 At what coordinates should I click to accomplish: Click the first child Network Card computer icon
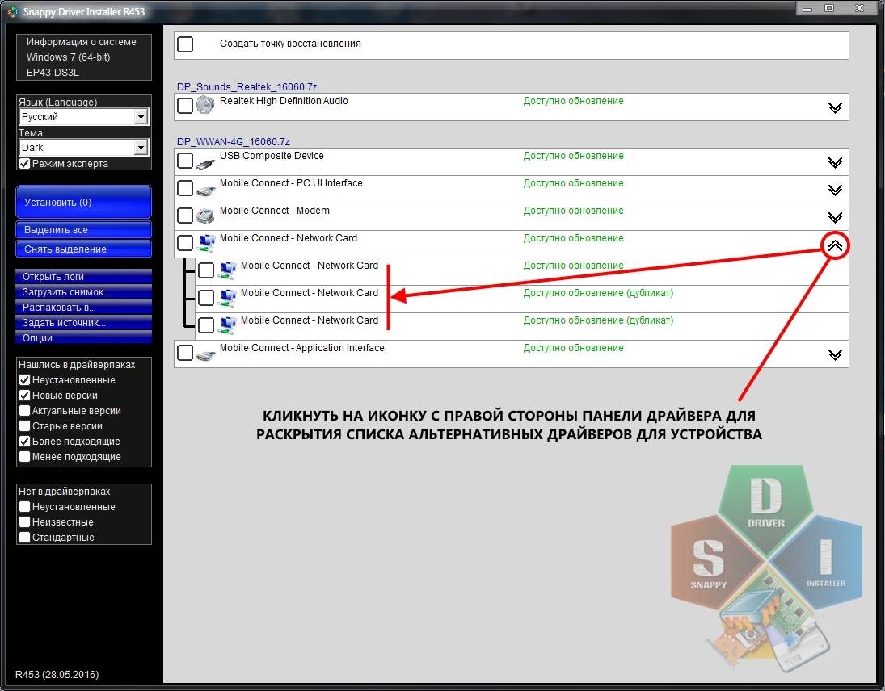tap(227, 270)
